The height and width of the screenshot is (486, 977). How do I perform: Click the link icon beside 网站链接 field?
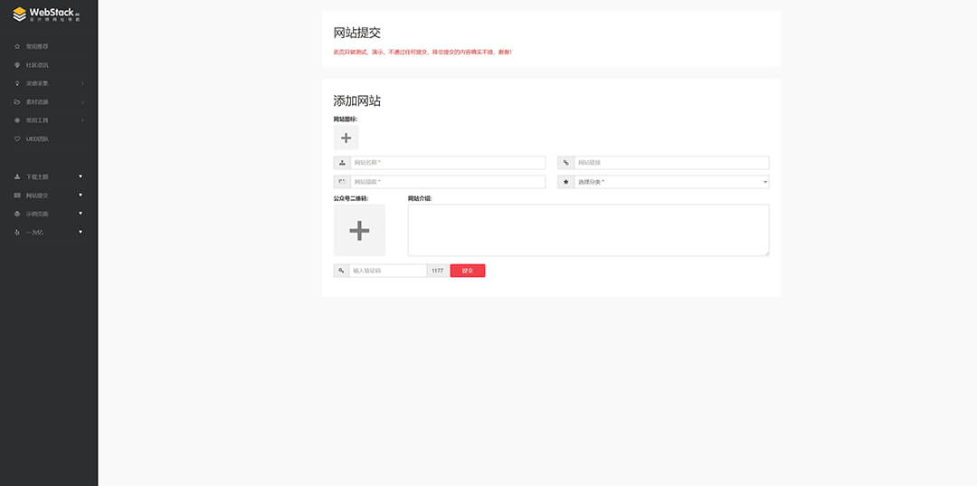tap(566, 163)
